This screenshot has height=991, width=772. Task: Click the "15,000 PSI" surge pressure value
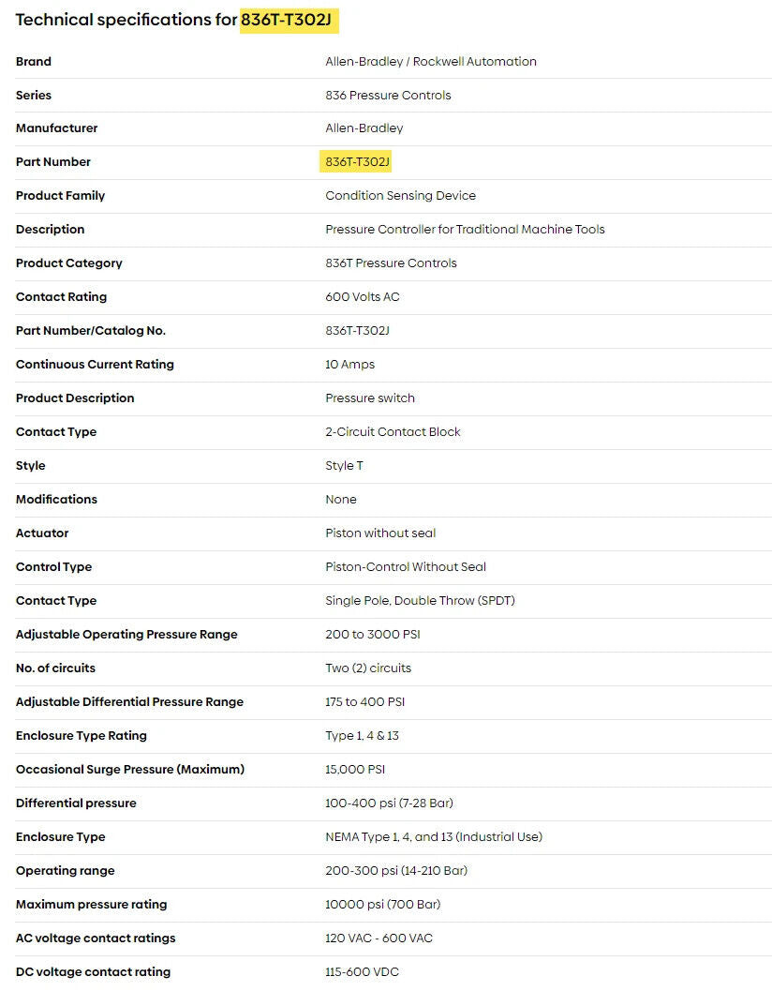(x=355, y=770)
